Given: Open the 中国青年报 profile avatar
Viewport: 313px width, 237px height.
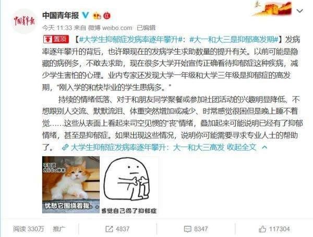Looking at the screenshot, I should click(x=25, y=21).
